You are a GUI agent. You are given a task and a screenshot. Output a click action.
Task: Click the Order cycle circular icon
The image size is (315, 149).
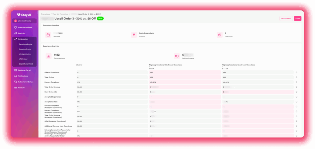220,35
